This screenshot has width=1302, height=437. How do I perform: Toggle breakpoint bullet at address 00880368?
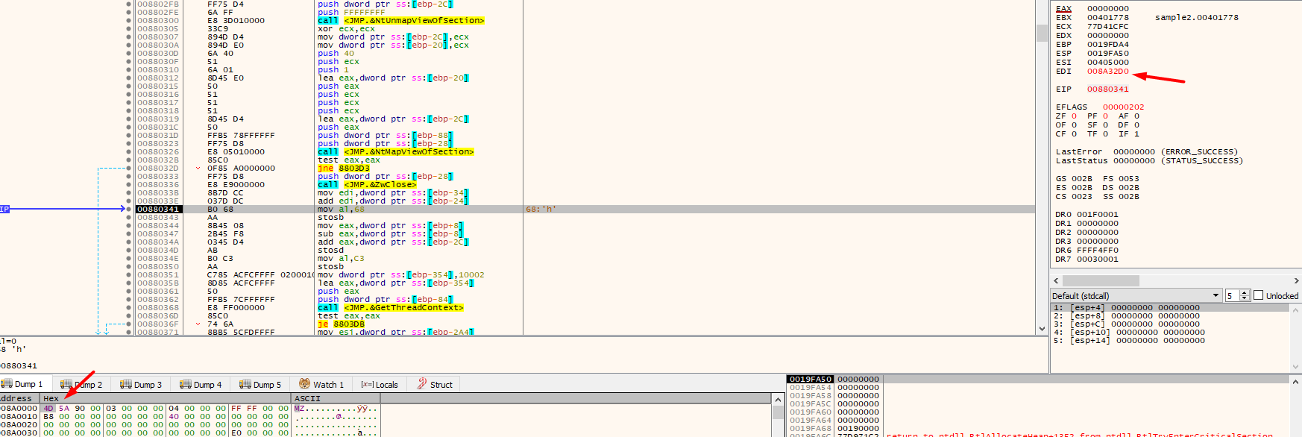129,307
